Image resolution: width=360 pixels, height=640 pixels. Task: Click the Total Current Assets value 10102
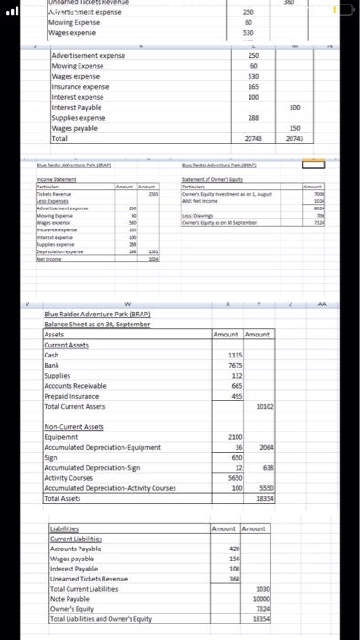[265, 407]
